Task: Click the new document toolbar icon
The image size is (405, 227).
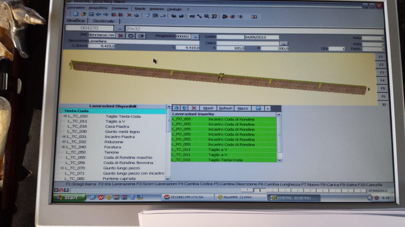Action: pyautogui.click(x=76, y=14)
